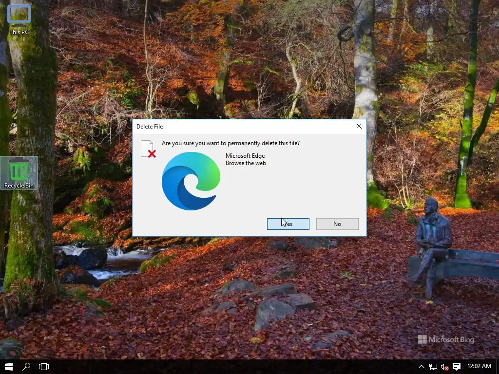
Task: Open the muted volume tray icon
Action: [444, 367]
